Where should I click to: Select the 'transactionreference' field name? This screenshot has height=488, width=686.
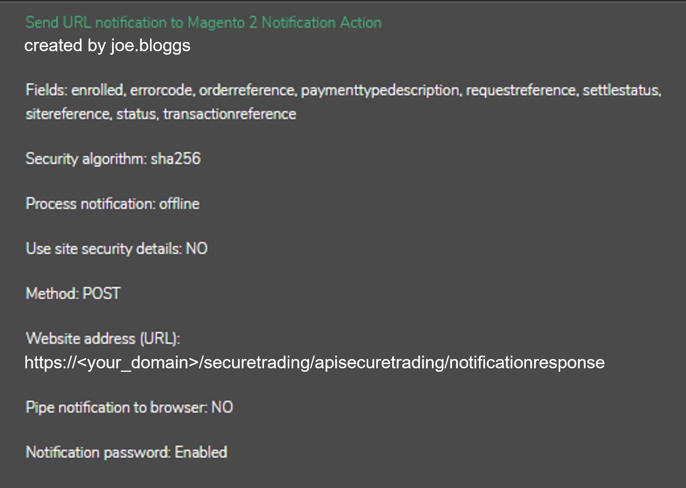coord(230,114)
